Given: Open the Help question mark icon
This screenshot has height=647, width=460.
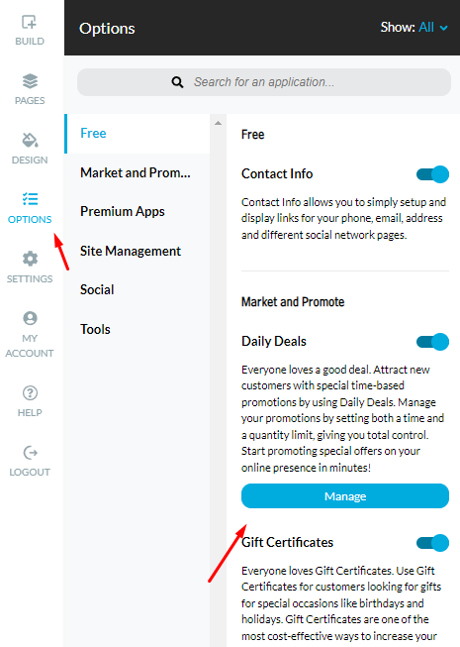Looking at the screenshot, I should (x=30, y=392).
